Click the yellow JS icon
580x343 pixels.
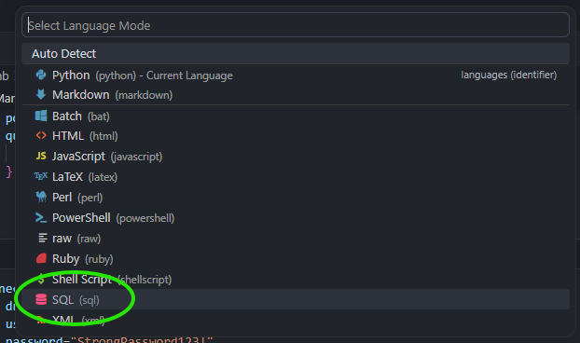(41, 156)
